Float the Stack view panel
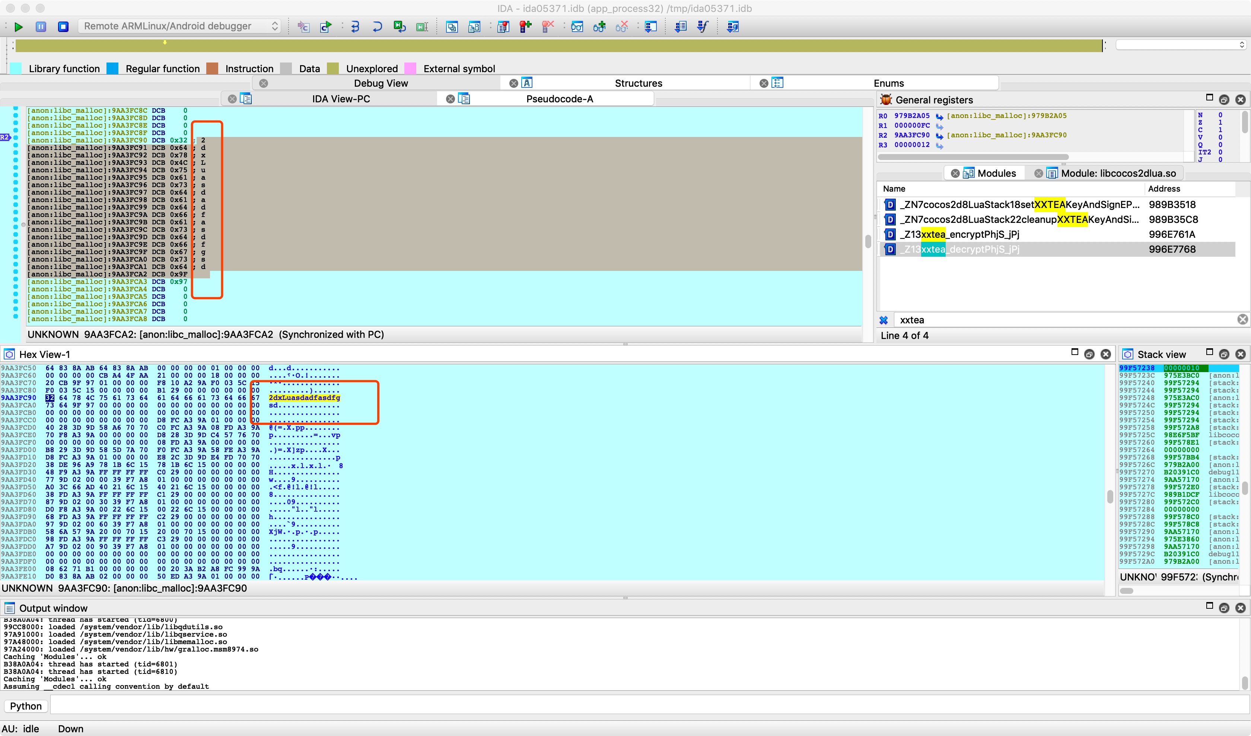Image resolution: width=1251 pixels, height=736 pixels. click(1224, 354)
